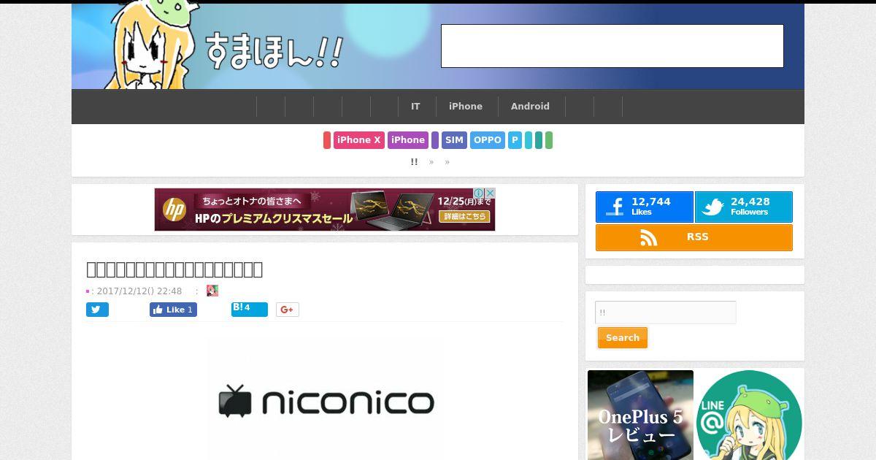Select the purple iPhone tag
The image size is (876, 460).
tap(408, 140)
